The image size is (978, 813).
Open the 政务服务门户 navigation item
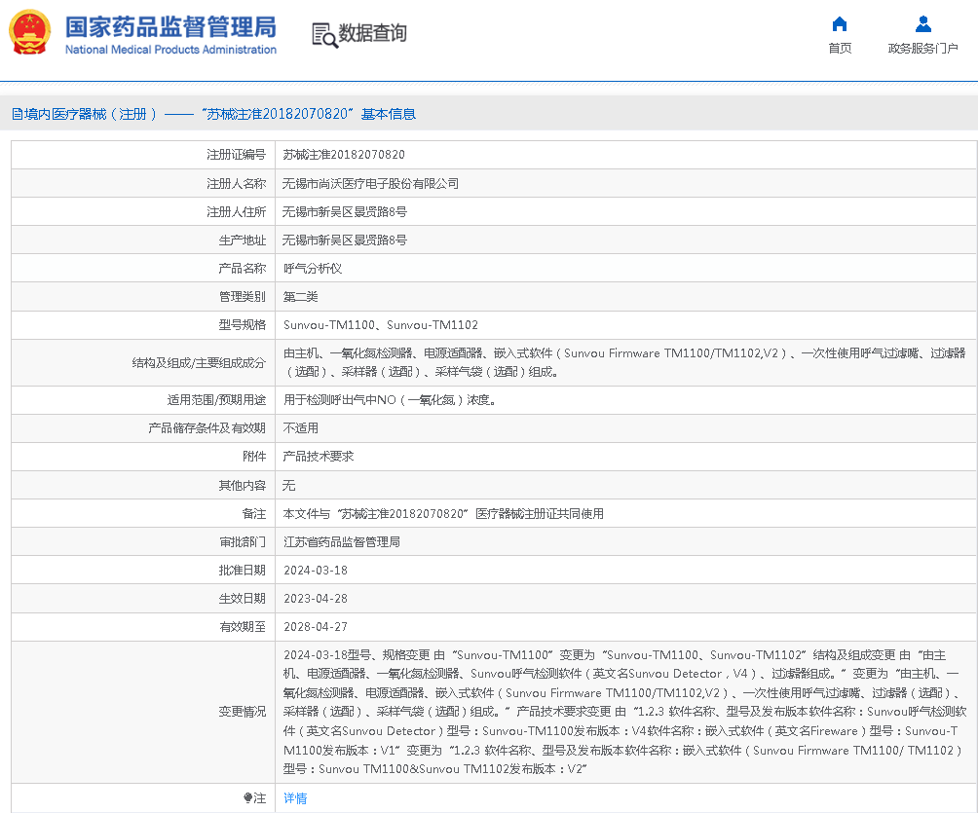922,49
